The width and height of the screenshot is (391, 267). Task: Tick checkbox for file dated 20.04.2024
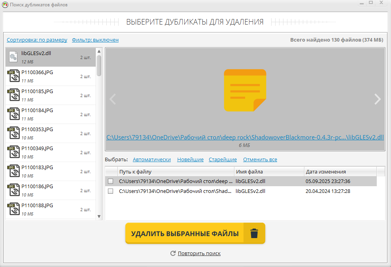coord(110,191)
